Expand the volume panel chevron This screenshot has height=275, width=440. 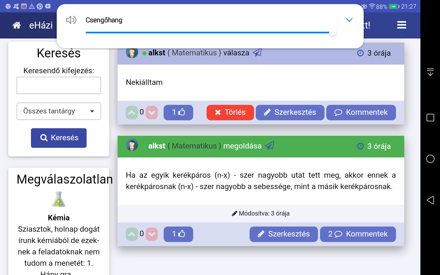(349, 20)
